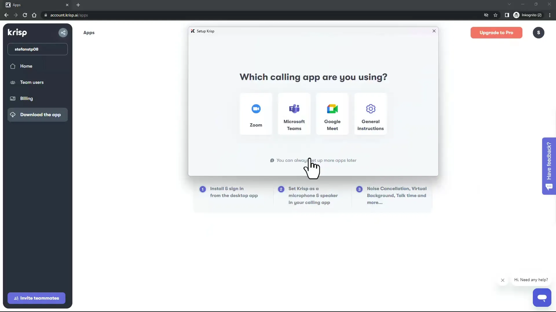Click the share icon beside krisp logo
The image size is (556, 312).
coord(63,33)
